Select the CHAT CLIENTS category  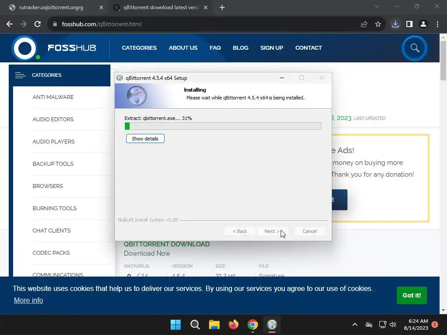click(52, 230)
